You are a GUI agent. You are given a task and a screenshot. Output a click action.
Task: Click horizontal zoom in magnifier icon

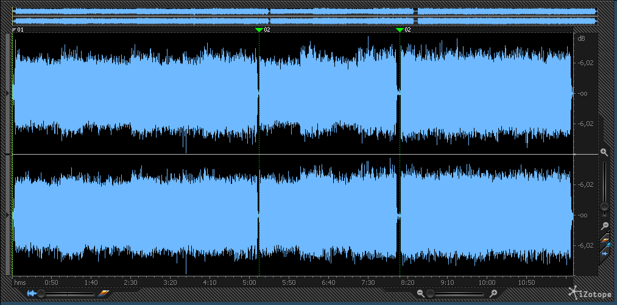(x=493, y=293)
